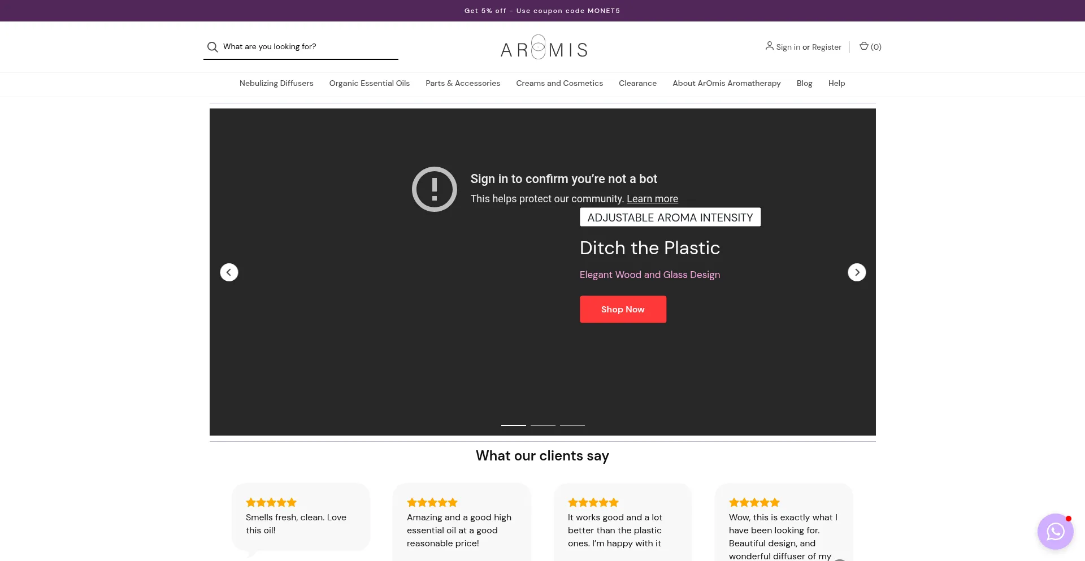Screen dimensions: 1085x561
Task: Click the search magnifier icon
Action: [212, 47]
